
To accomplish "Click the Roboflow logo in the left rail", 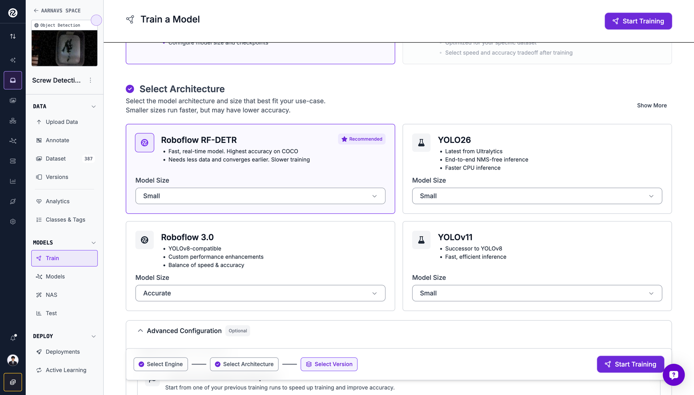I will [13, 13].
